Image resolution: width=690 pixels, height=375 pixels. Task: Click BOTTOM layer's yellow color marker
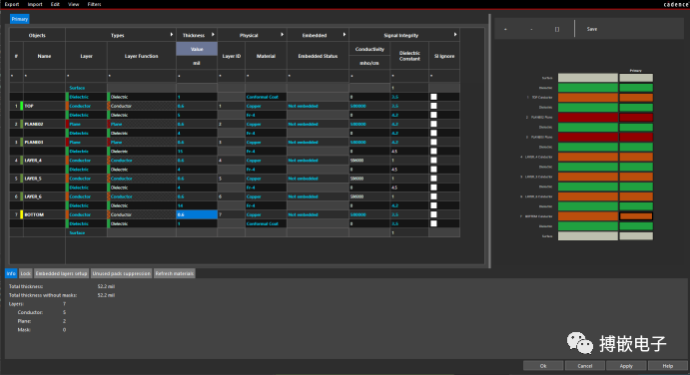coord(22,214)
